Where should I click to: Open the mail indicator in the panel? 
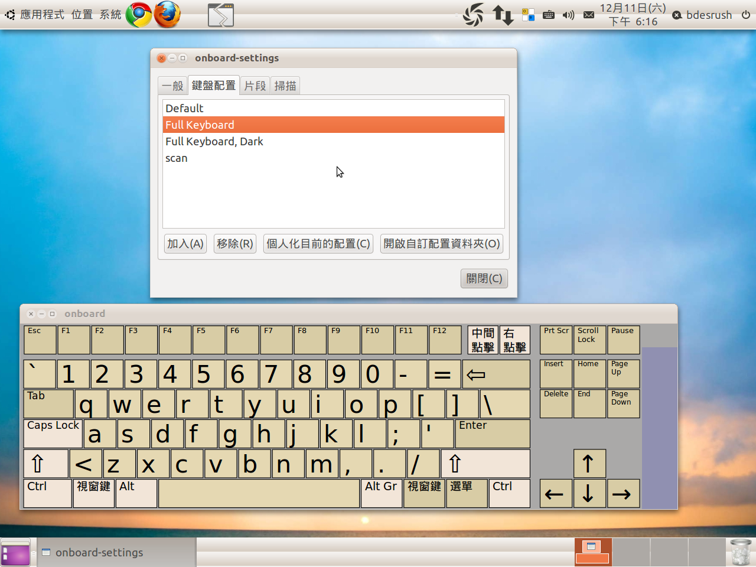coord(589,15)
